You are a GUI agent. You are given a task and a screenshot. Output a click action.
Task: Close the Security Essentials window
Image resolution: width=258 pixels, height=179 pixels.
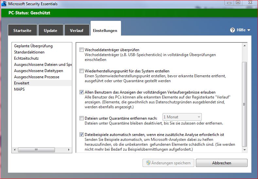click(x=250, y=3)
